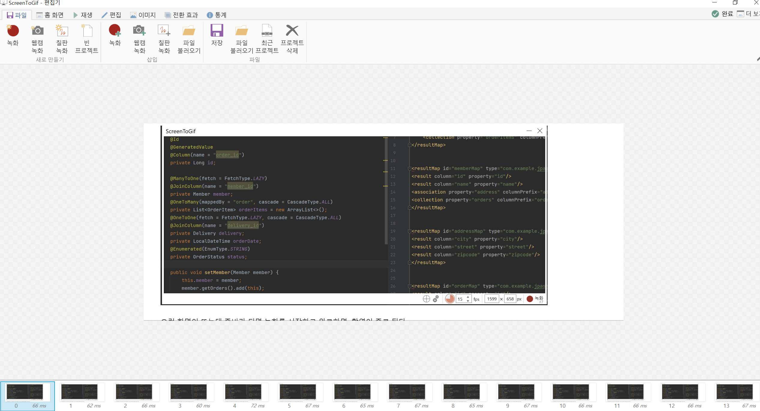The width and height of the screenshot is (760, 411).
Task: Open new 칠판 녹화 board recording
Action: [62, 31]
